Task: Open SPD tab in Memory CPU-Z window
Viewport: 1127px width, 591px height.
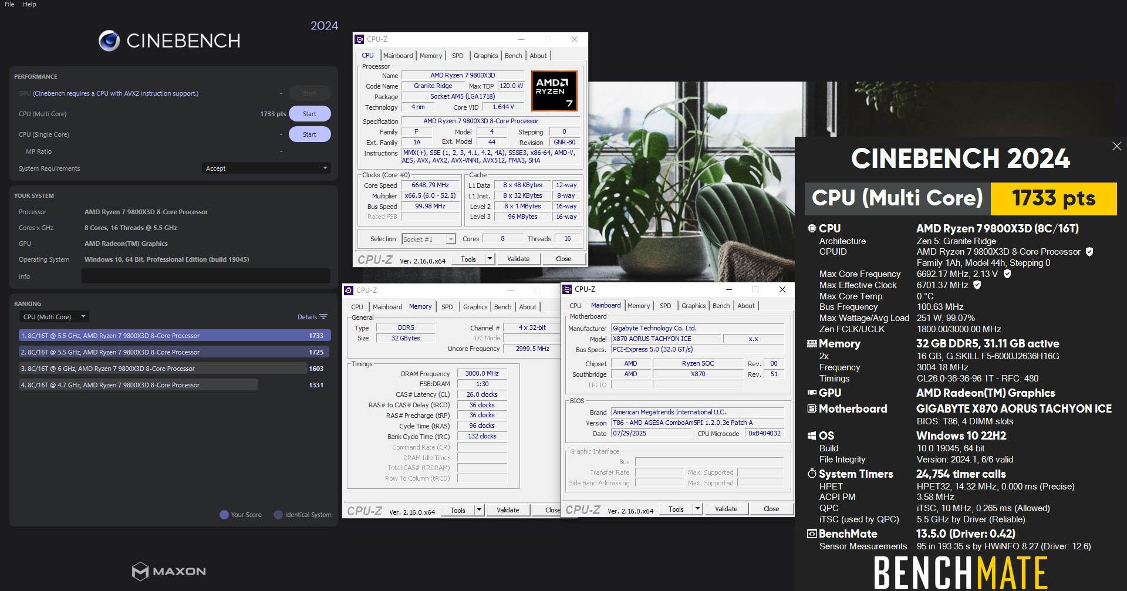Action: [447, 307]
